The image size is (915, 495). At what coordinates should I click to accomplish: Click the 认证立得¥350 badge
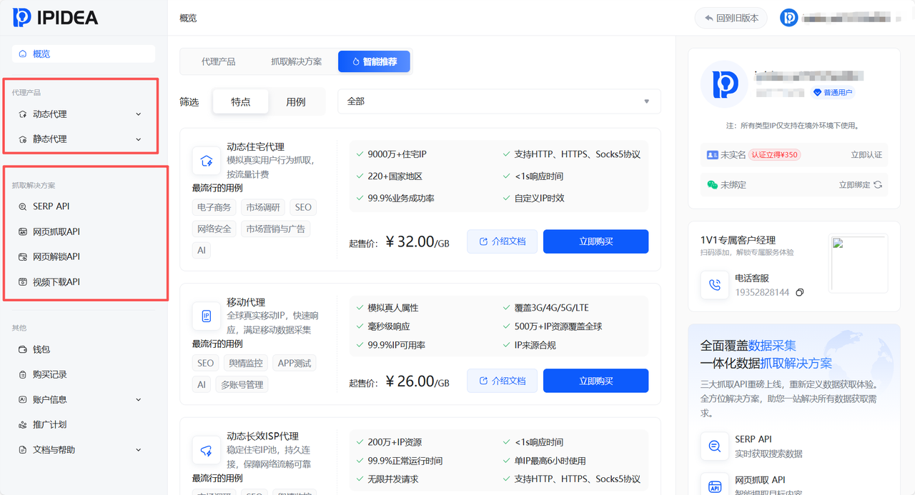coord(774,154)
